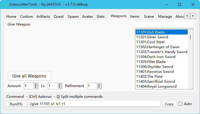The width and height of the screenshot is (200, 114).
Task: Lower Refinement with the down arrow
Action: click(x=99, y=87)
